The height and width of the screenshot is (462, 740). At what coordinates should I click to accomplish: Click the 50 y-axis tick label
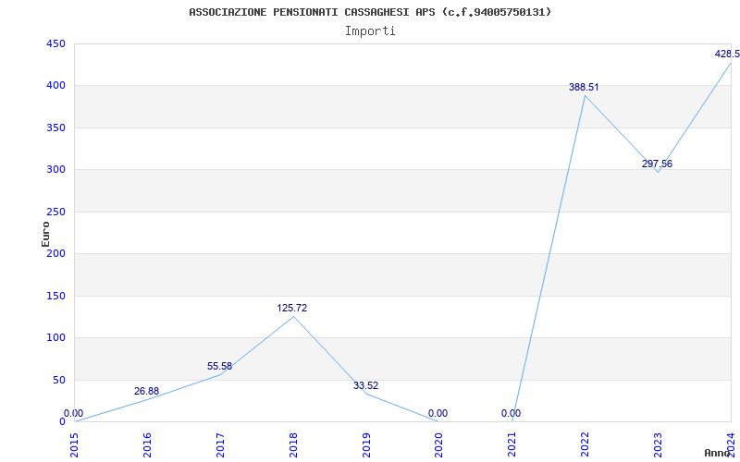[x=58, y=380]
